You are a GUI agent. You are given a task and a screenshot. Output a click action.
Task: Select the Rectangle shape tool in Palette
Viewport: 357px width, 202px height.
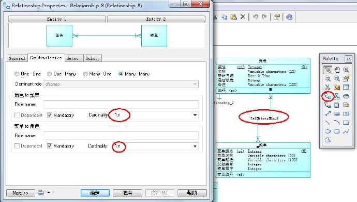(346, 123)
